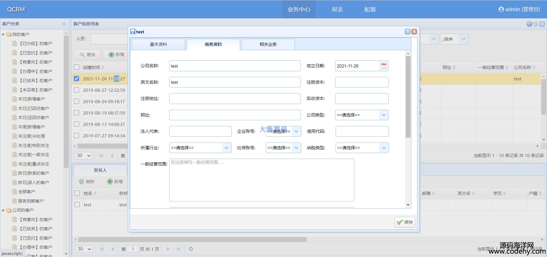The image size is (547, 257).
Task: Collapse the 客户分类 sidebar with double-arrow icon
Action: 64,24
